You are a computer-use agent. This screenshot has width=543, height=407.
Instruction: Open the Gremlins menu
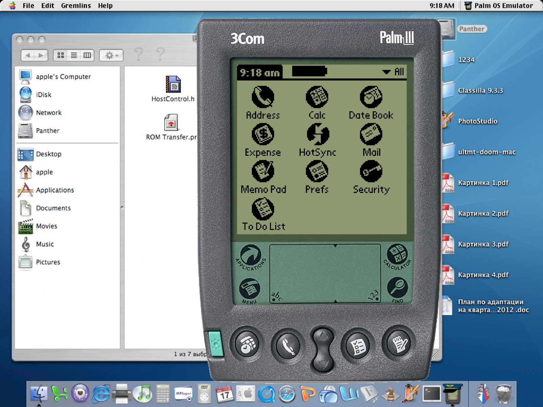pos(76,5)
